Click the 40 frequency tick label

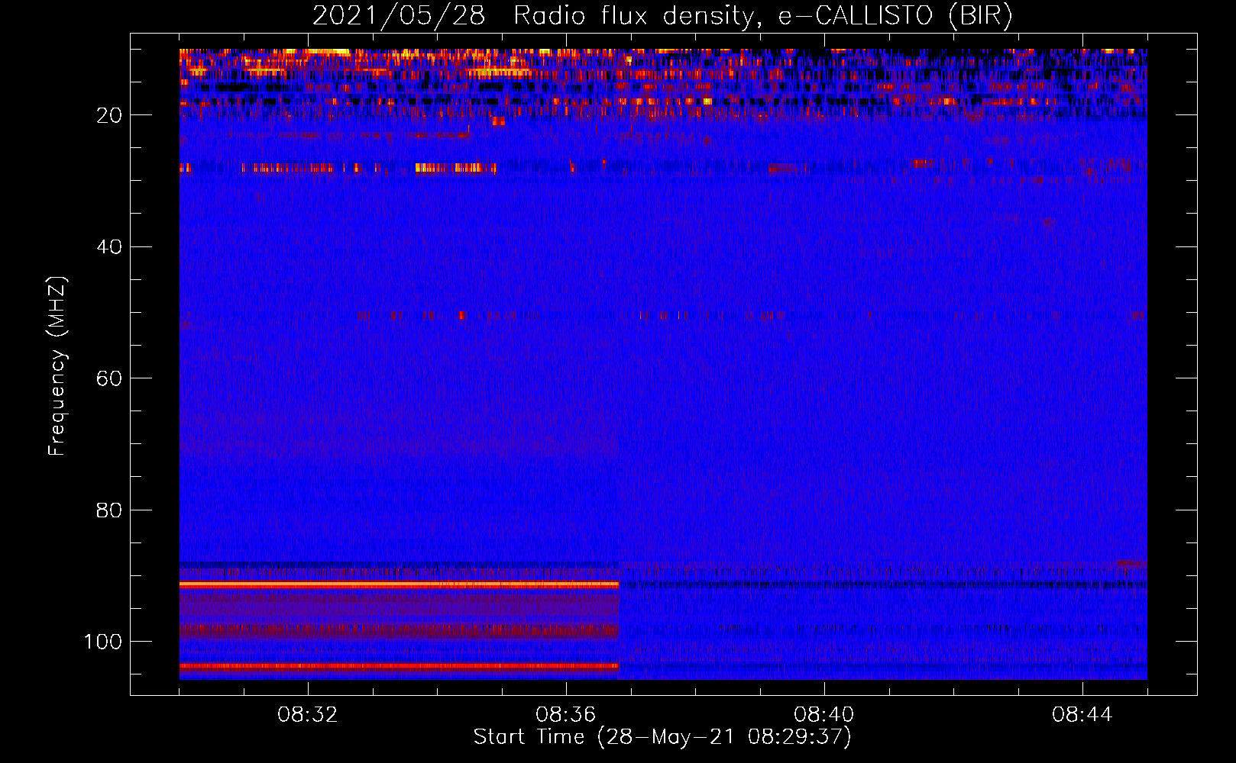[x=109, y=247]
